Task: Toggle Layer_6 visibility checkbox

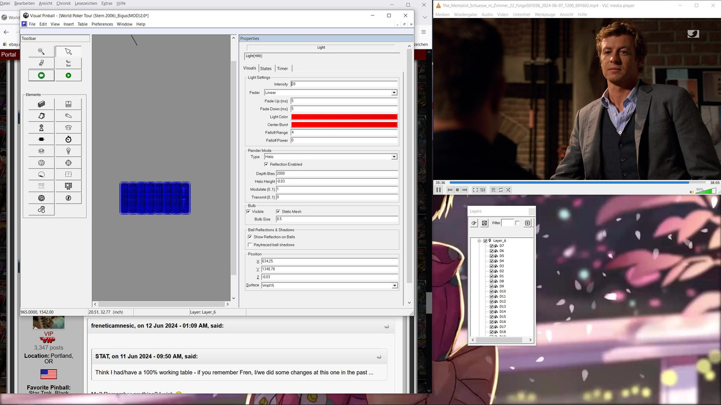Action: coord(486,241)
